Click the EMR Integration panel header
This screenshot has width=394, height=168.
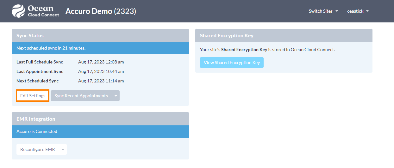pos(100,119)
